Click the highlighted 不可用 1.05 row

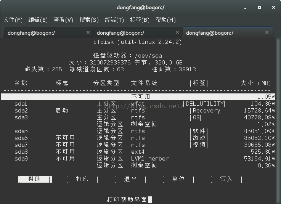coord(138,97)
